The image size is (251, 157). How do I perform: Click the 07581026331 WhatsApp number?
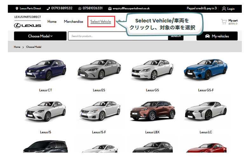pyautogui.click(x=92, y=8)
